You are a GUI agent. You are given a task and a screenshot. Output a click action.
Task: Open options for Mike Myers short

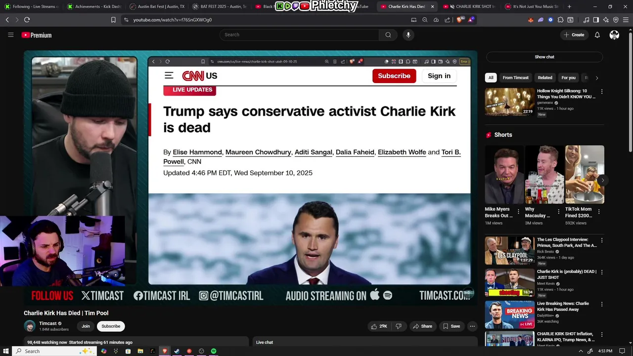pyautogui.click(x=518, y=212)
